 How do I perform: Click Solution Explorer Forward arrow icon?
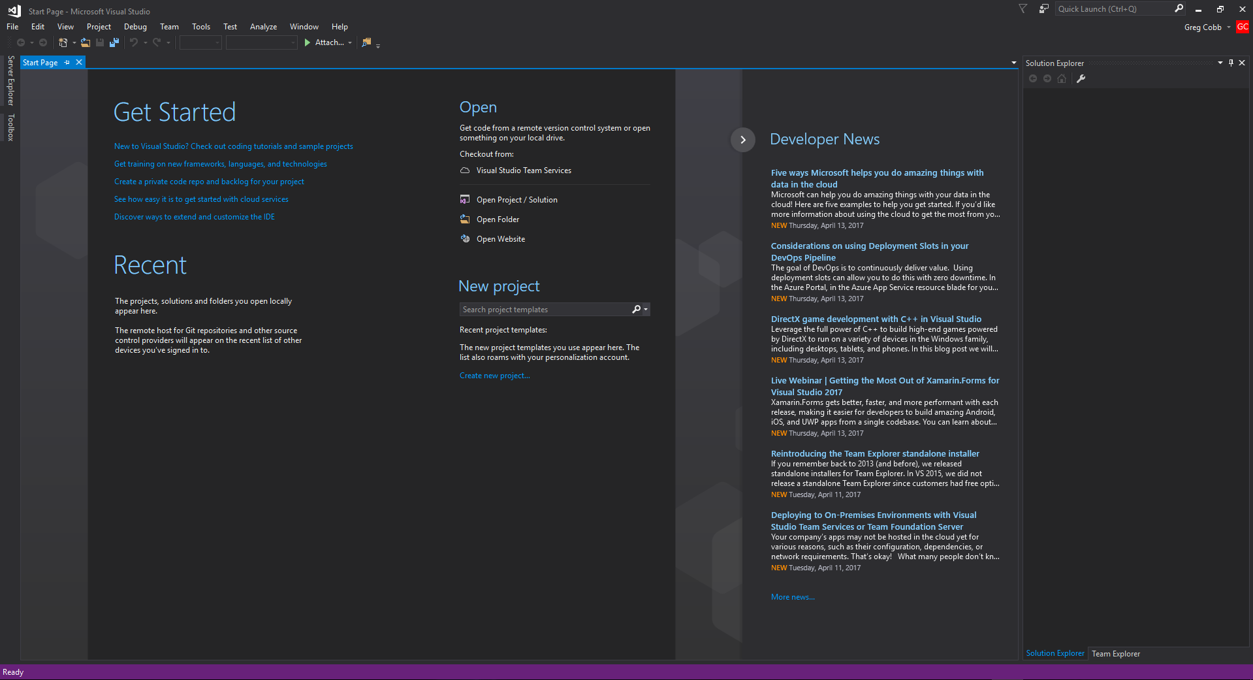(1047, 78)
